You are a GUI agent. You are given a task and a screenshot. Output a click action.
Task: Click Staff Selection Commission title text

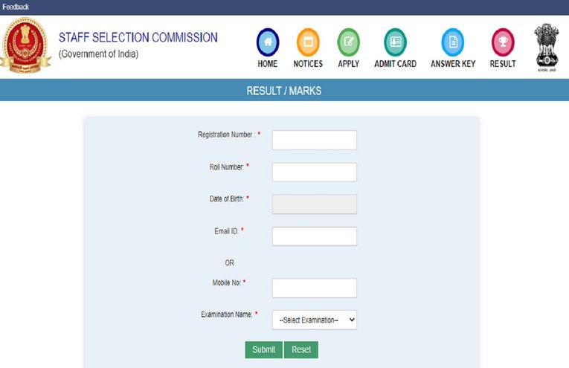pyautogui.click(x=138, y=38)
